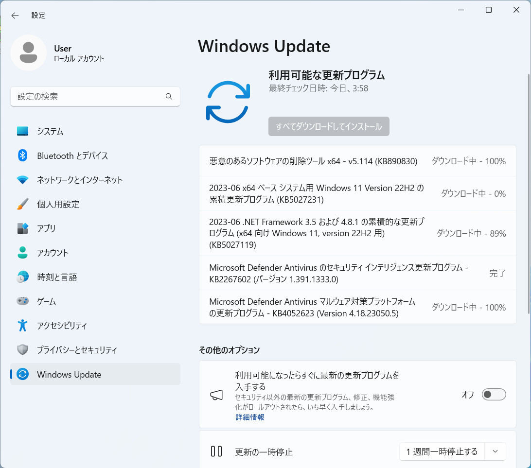
Task: Click the paintbrush 個人用設定 icon
Action: point(23,204)
